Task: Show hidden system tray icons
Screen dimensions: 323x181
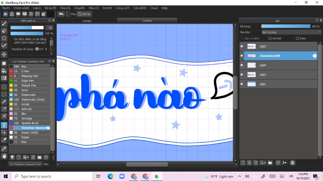Action: click(239, 176)
